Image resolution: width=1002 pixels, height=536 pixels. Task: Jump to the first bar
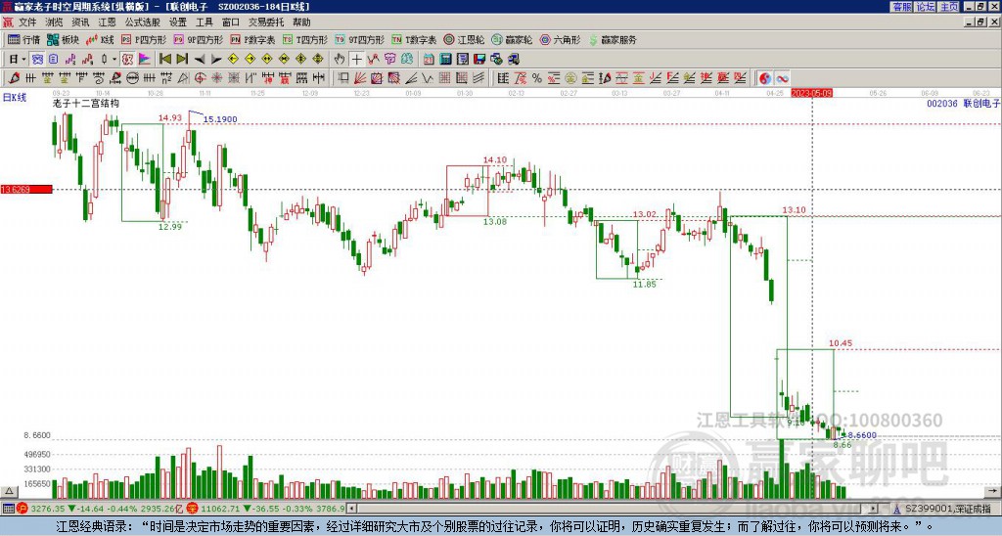click(164, 60)
